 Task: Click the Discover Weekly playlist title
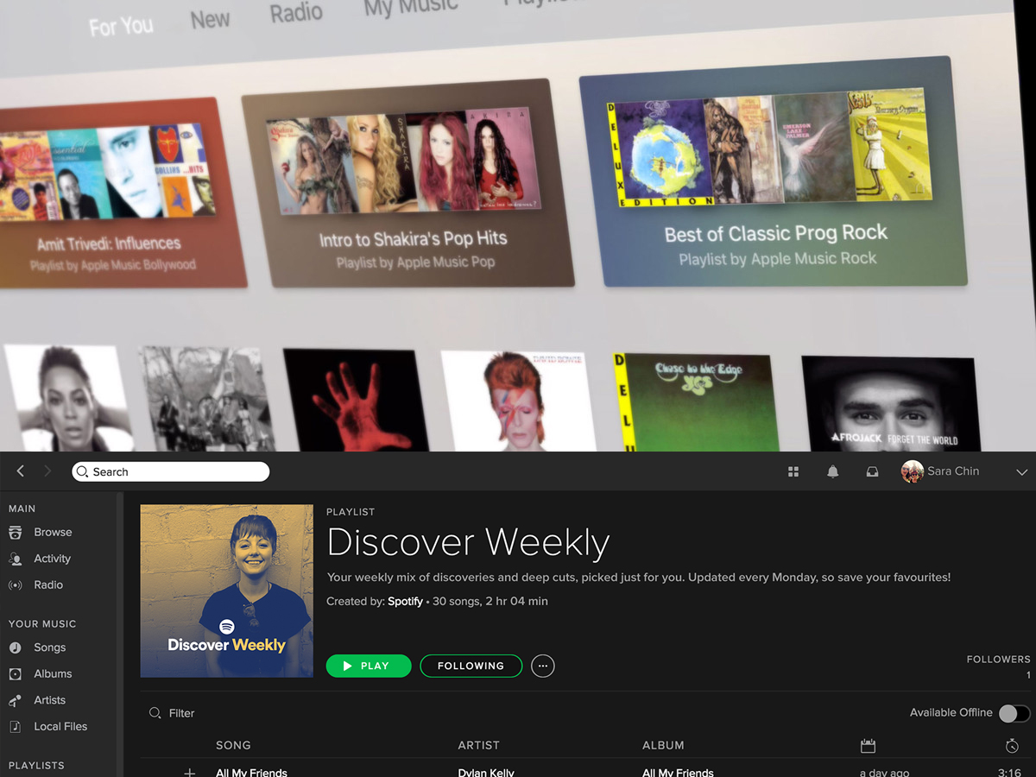pyautogui.click(x=469, y=542)
